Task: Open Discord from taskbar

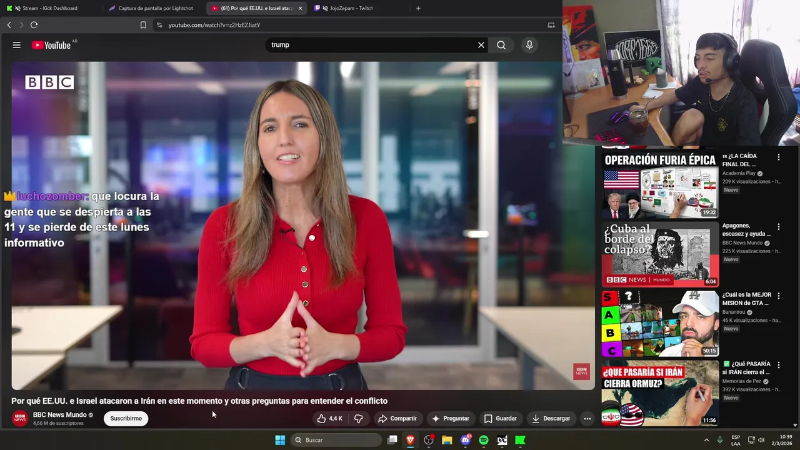Action: 466,440
